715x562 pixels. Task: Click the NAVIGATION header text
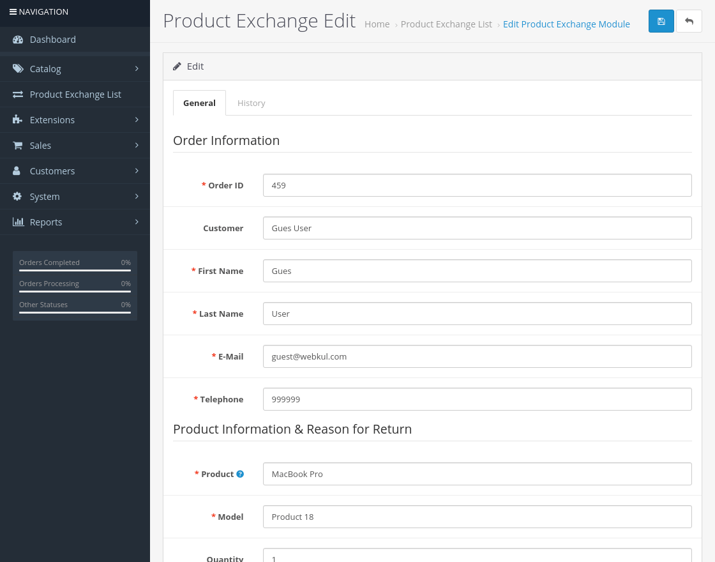44,12
